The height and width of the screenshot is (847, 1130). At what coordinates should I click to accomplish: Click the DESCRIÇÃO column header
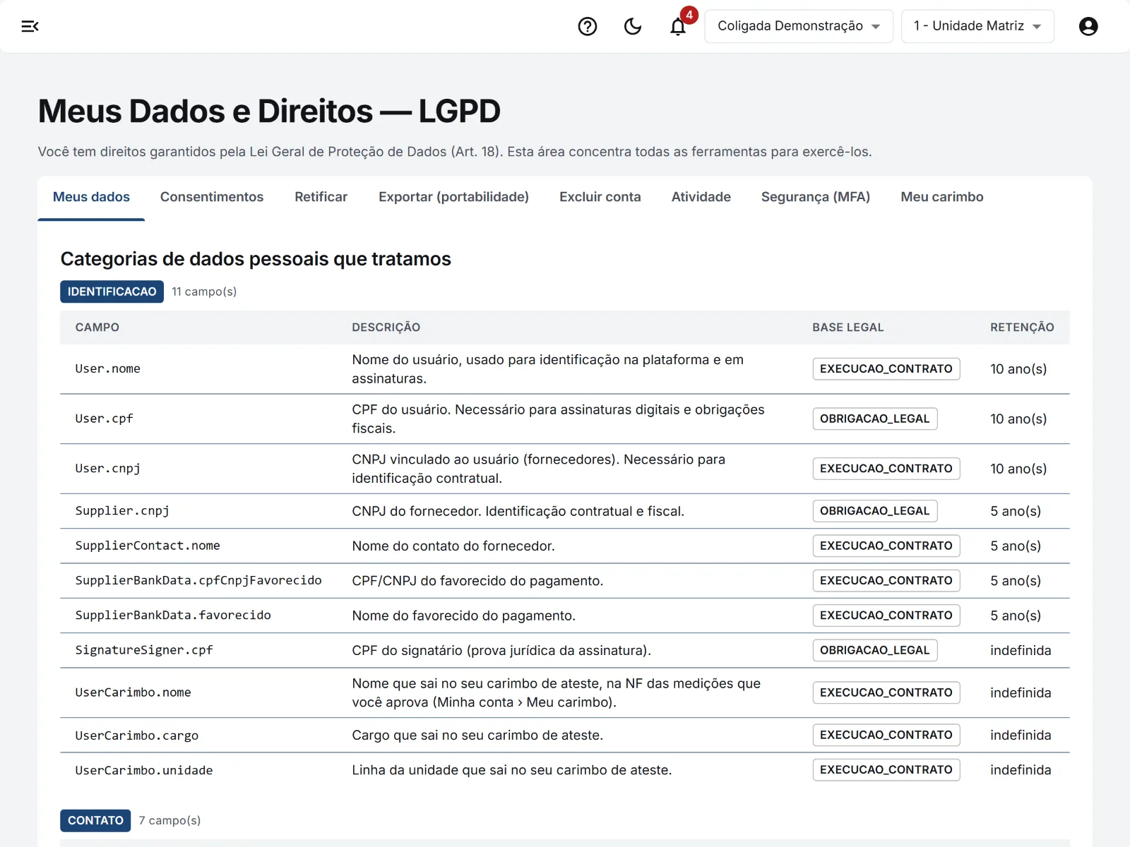click(386, 328)
